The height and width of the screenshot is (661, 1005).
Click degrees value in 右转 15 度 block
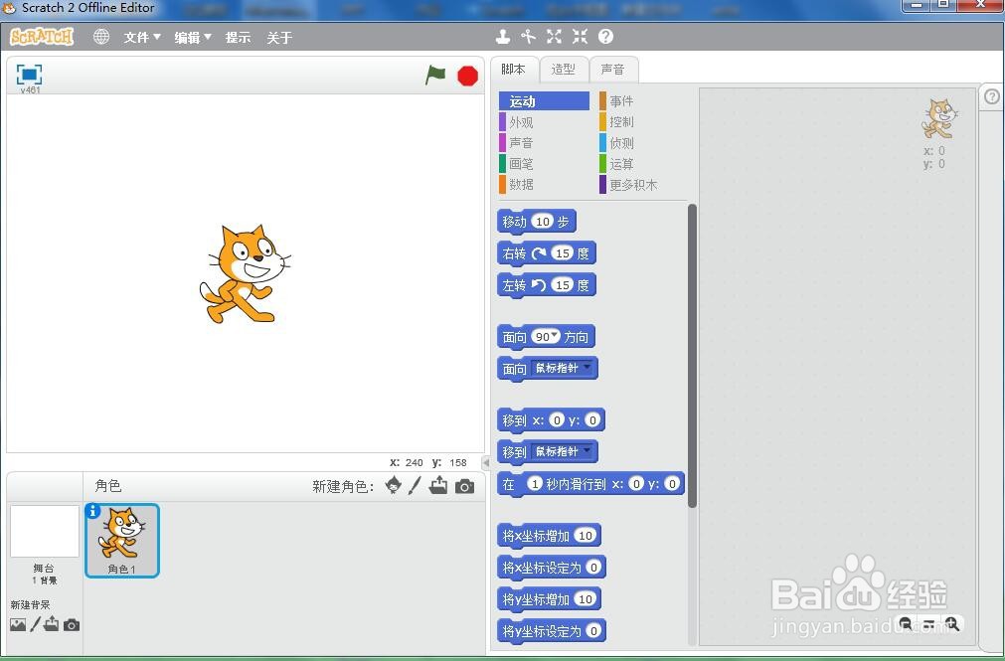tap(563, 253)
